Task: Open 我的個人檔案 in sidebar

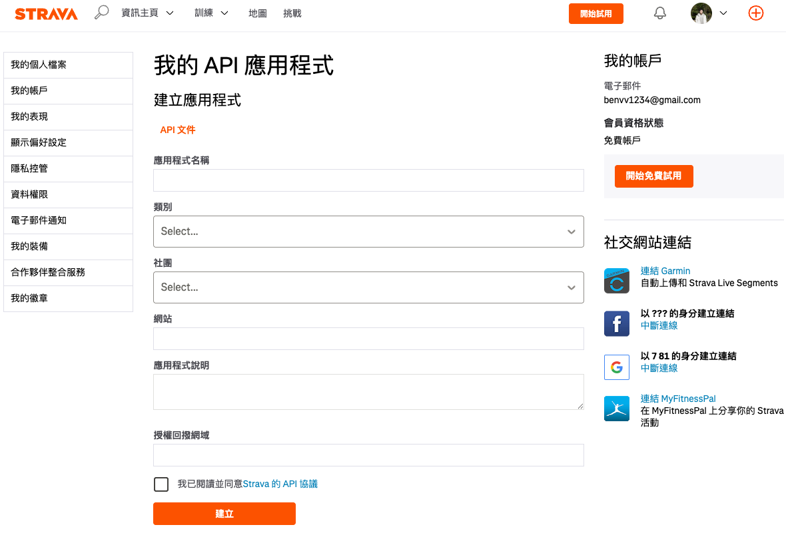Action: [x=68, y=65]
